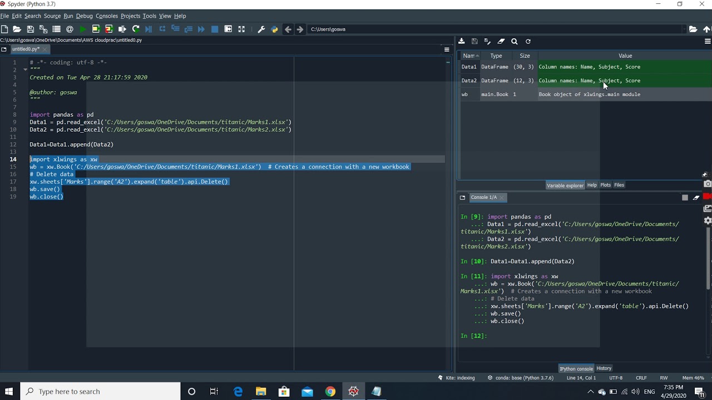Search variables with the magnifier icon
Screen dimensions: 712x400
click(x=515, y=41)
